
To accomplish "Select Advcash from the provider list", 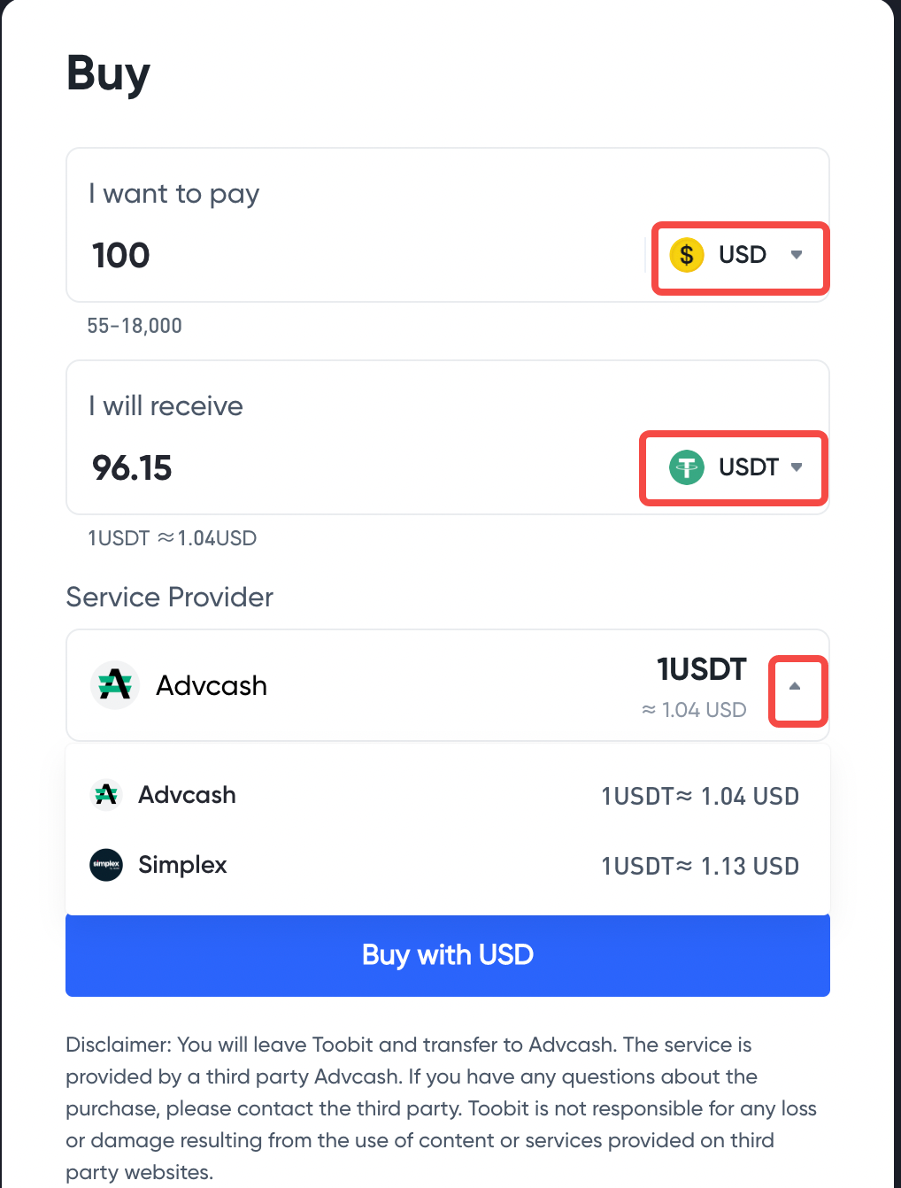I will [448, 795].
